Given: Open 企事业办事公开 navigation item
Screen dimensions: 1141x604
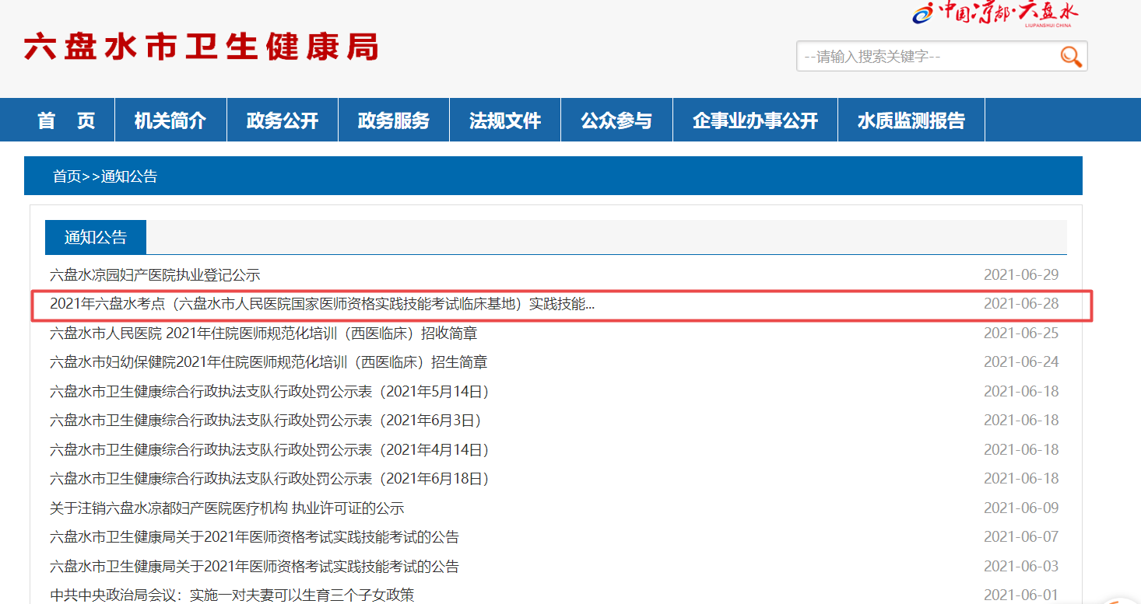Looking at the screenshot, I should (755, 120).
